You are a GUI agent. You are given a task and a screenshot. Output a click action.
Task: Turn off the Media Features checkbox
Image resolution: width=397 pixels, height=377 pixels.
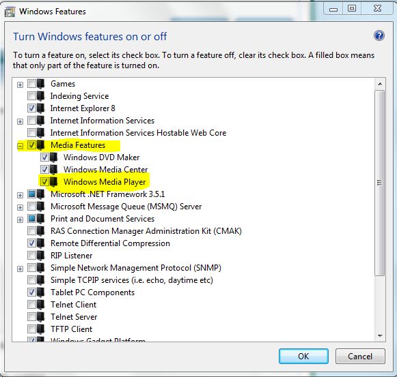pyautogui.click(x=31, y=145)
